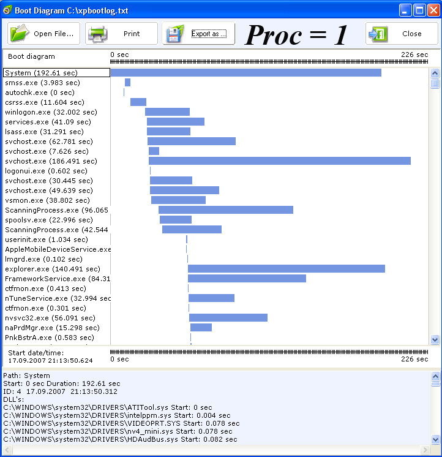Screen dimensions: 442x457
Task: Minimize the Boot Diagram window
Action: (405, 10)
